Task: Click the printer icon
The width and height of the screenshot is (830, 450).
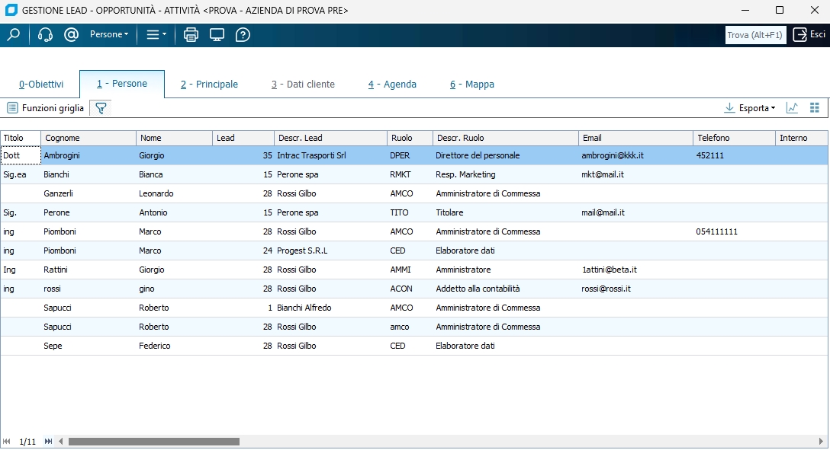Action: click(191, 34)
